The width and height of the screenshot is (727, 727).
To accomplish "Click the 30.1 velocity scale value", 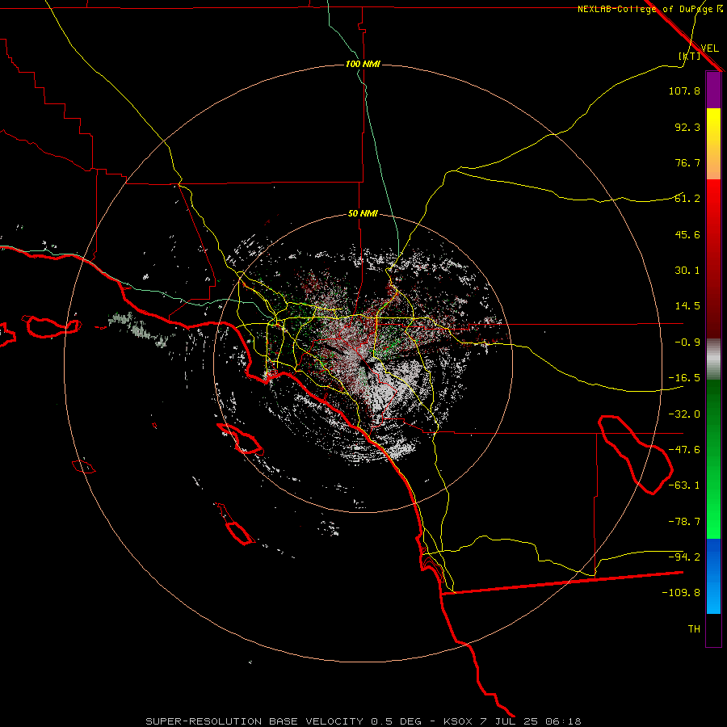I will [687, 271].
